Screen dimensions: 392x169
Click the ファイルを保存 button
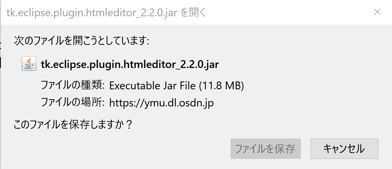[265, 149]
